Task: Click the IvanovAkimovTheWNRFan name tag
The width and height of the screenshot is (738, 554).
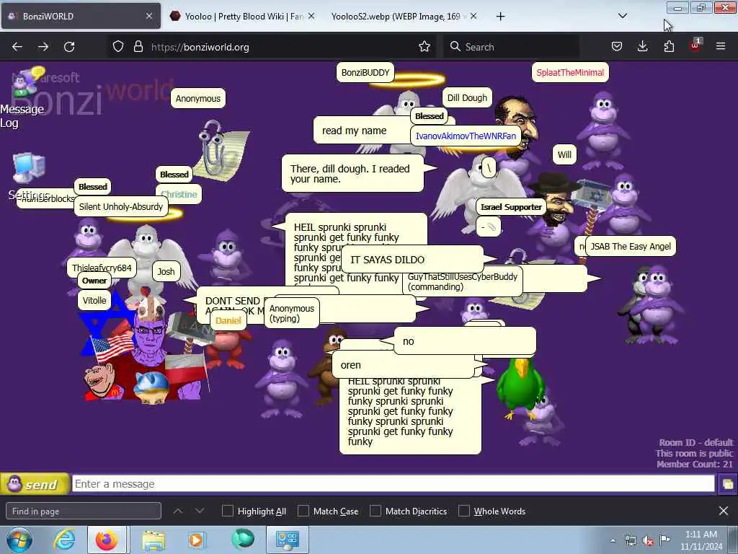Action: (466, 136)
